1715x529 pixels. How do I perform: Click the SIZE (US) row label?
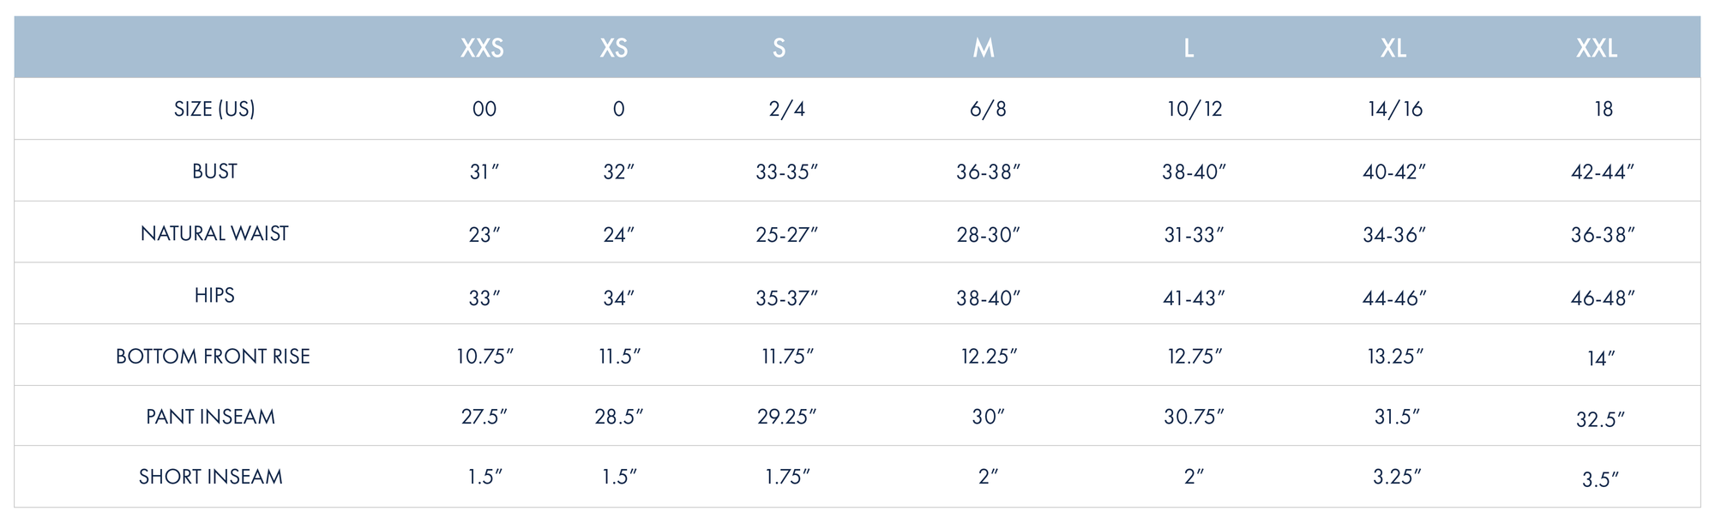214,109
